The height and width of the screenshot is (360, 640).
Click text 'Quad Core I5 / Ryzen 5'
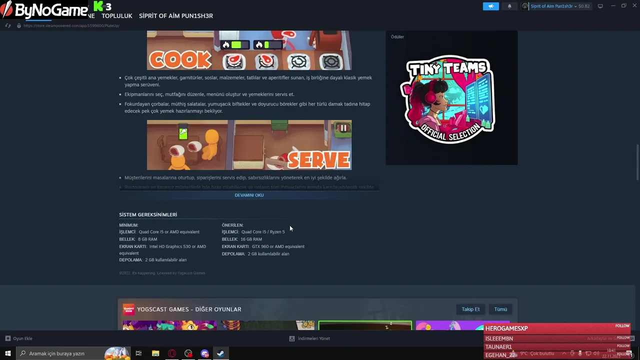coord(263,232)
